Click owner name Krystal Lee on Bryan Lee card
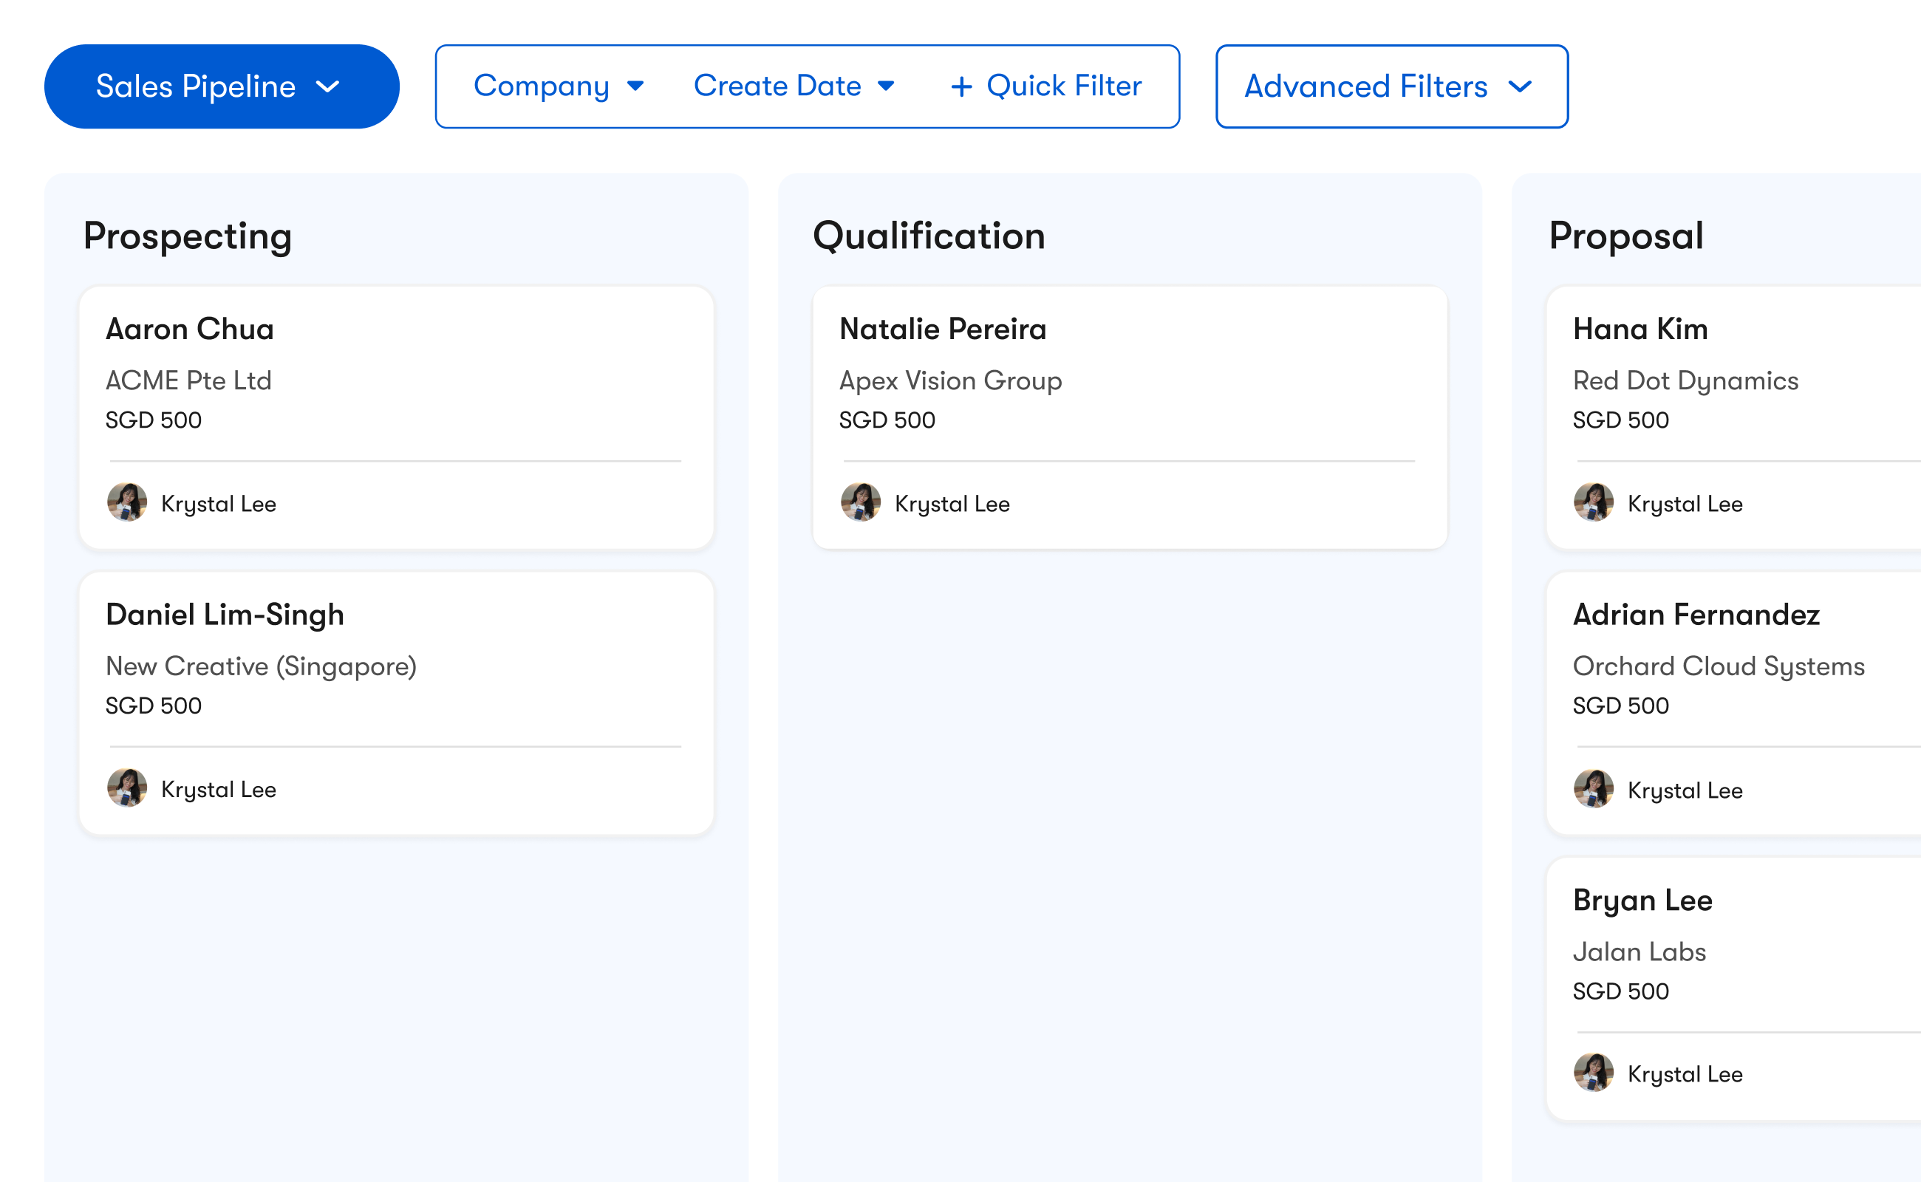The width and height of the screenshot is (1921, 1182). tap(1685, 1074)
